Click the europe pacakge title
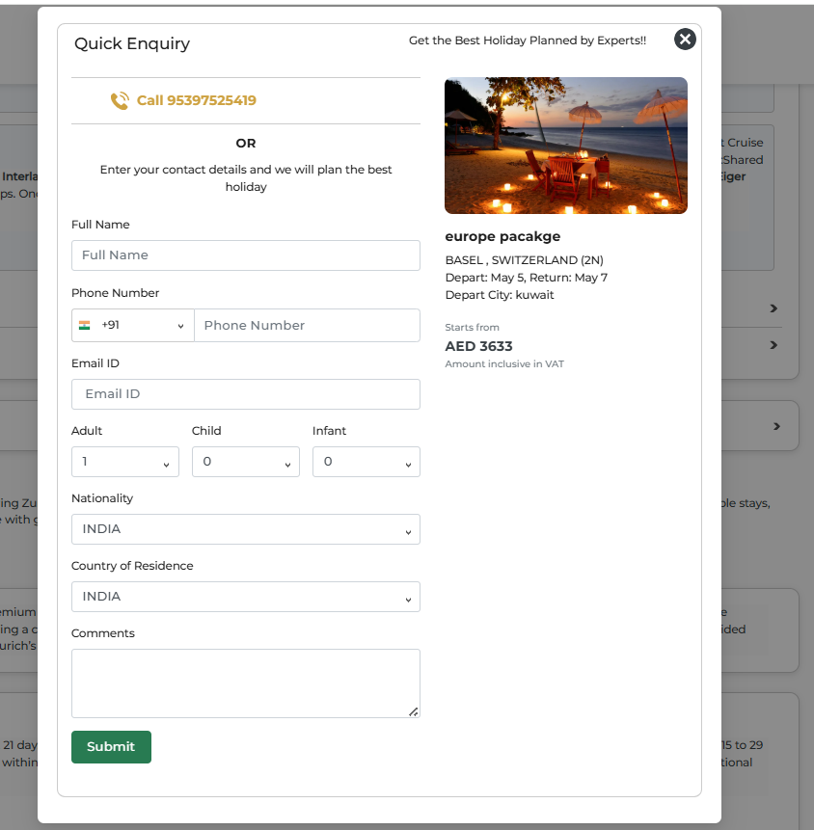Viewport: 814px width, 830px height. 502,236
